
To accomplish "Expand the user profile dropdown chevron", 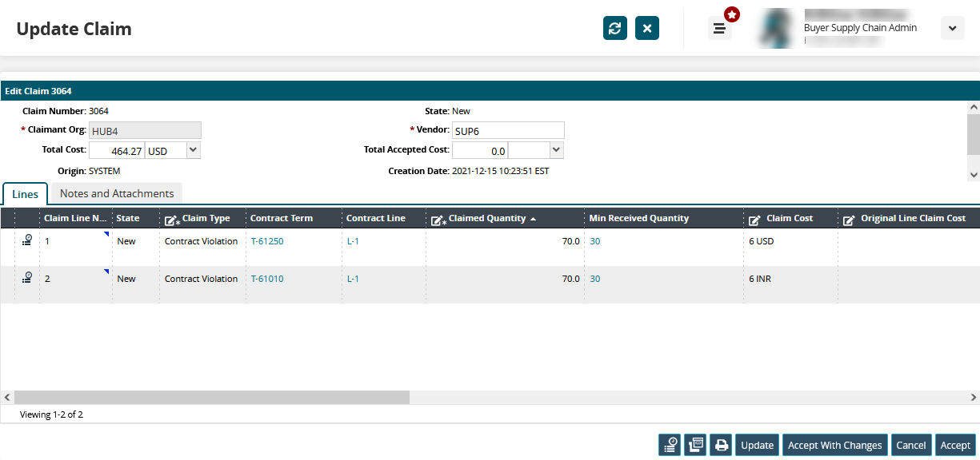I will click(x=952, y=28).
